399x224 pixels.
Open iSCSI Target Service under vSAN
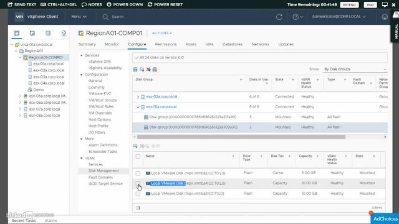click(x=105, y=184)
